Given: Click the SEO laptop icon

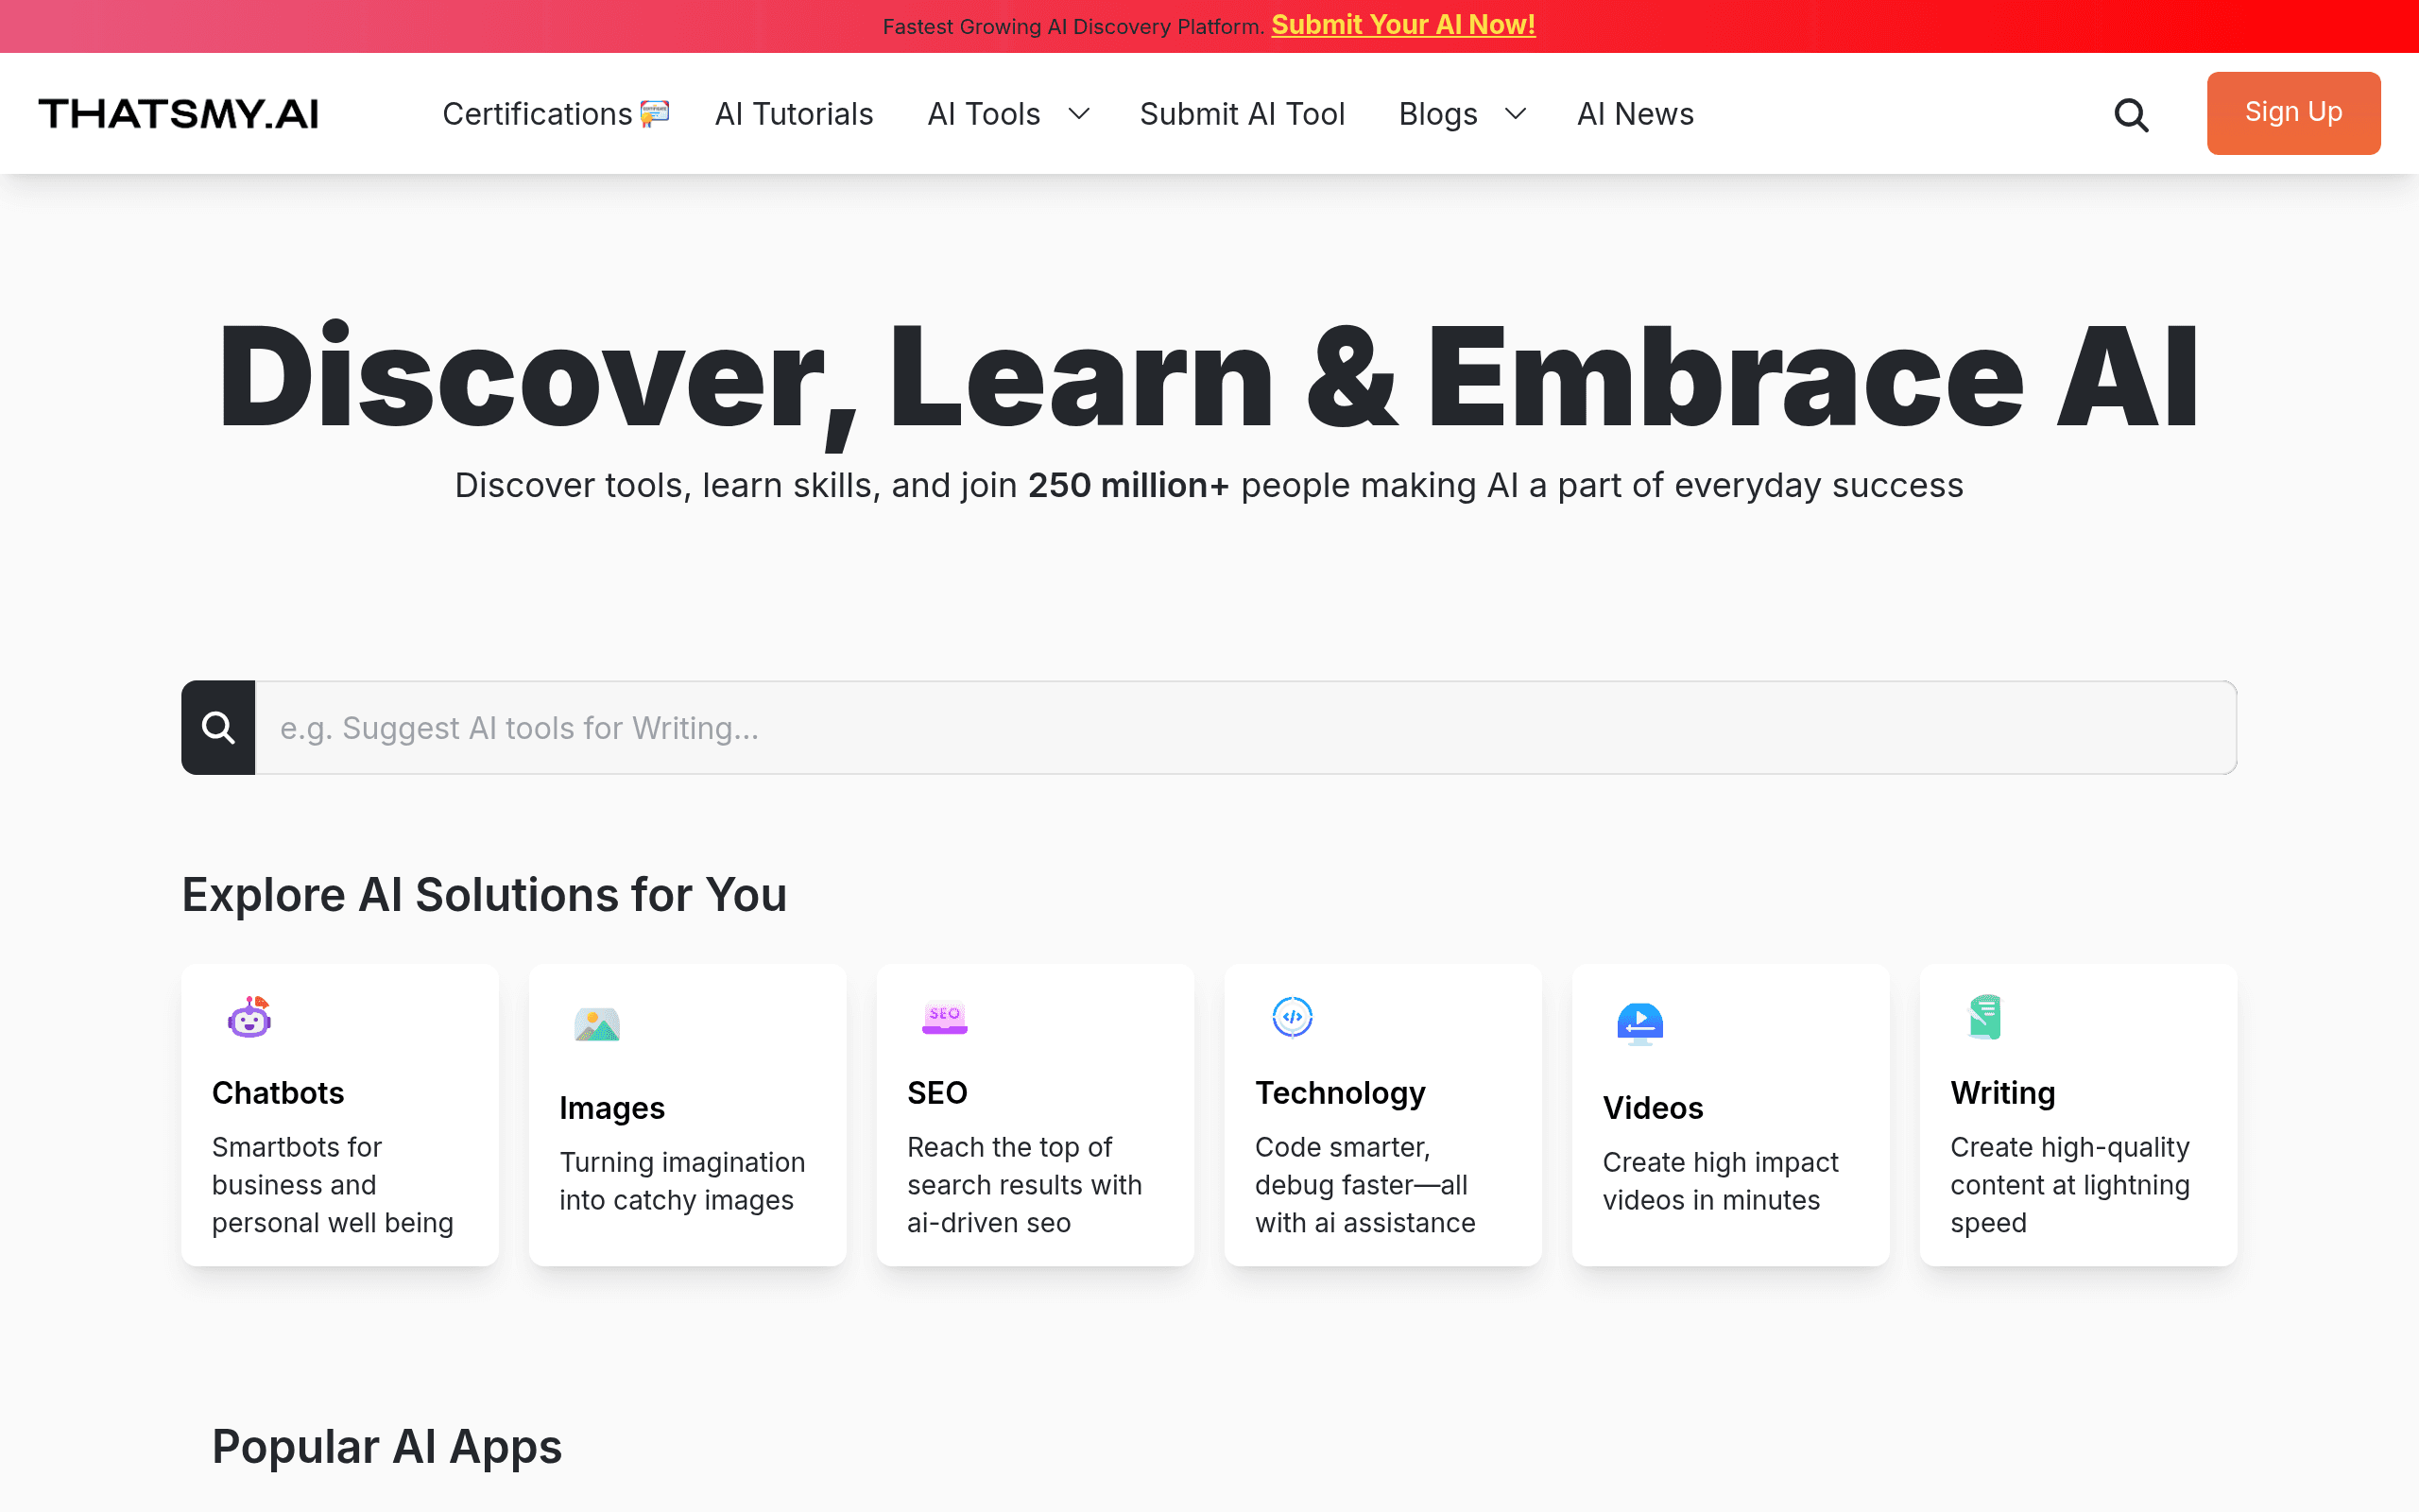Looking at the screenshot, I should [945, 1017].
